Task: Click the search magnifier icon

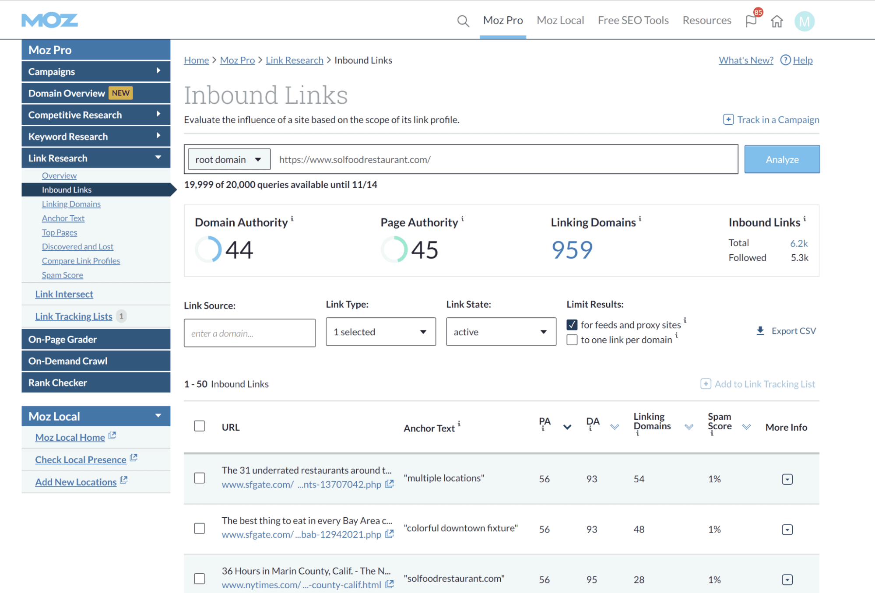Action: [x=463, y=21]
